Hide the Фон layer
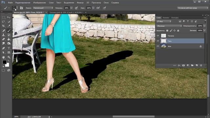The image size is (210, 118). click(x=158, y=46)
